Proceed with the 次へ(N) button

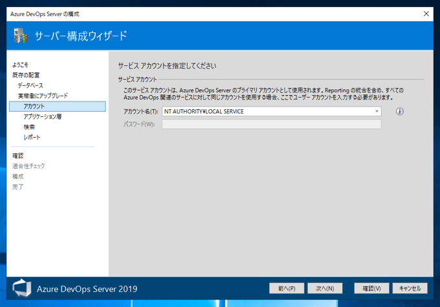click(325, 288)
